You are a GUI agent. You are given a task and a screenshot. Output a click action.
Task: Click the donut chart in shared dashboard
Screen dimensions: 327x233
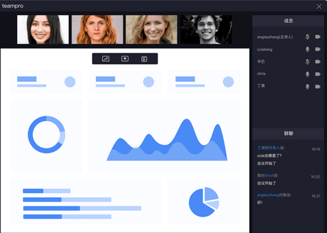46,134
